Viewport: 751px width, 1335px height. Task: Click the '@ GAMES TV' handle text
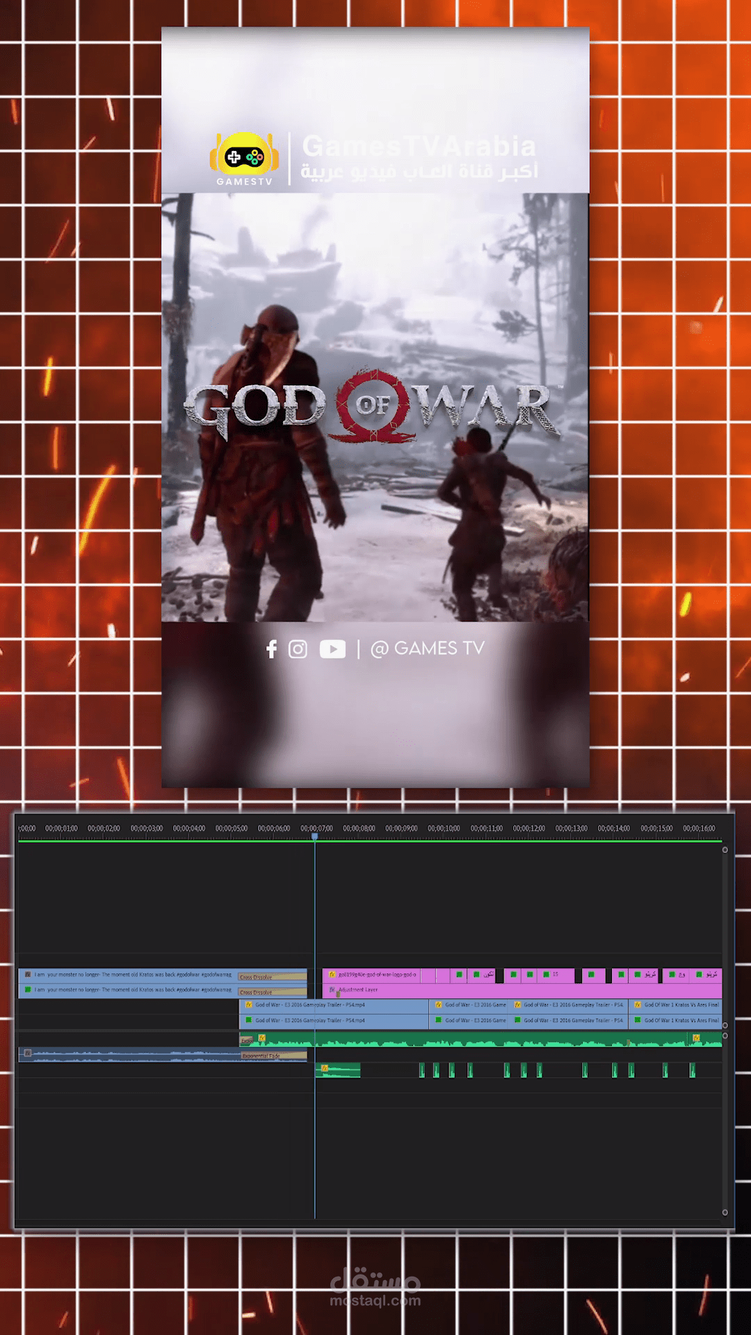tap(427, 649)
